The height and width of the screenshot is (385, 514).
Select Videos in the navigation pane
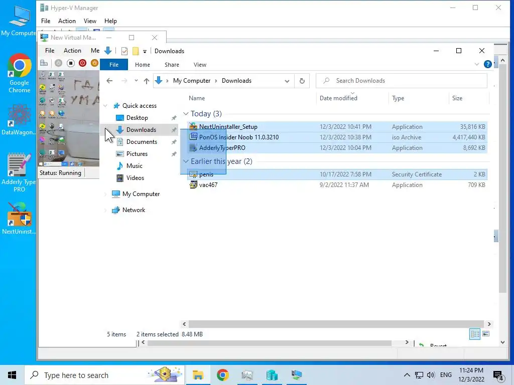[x=135, y=178]
